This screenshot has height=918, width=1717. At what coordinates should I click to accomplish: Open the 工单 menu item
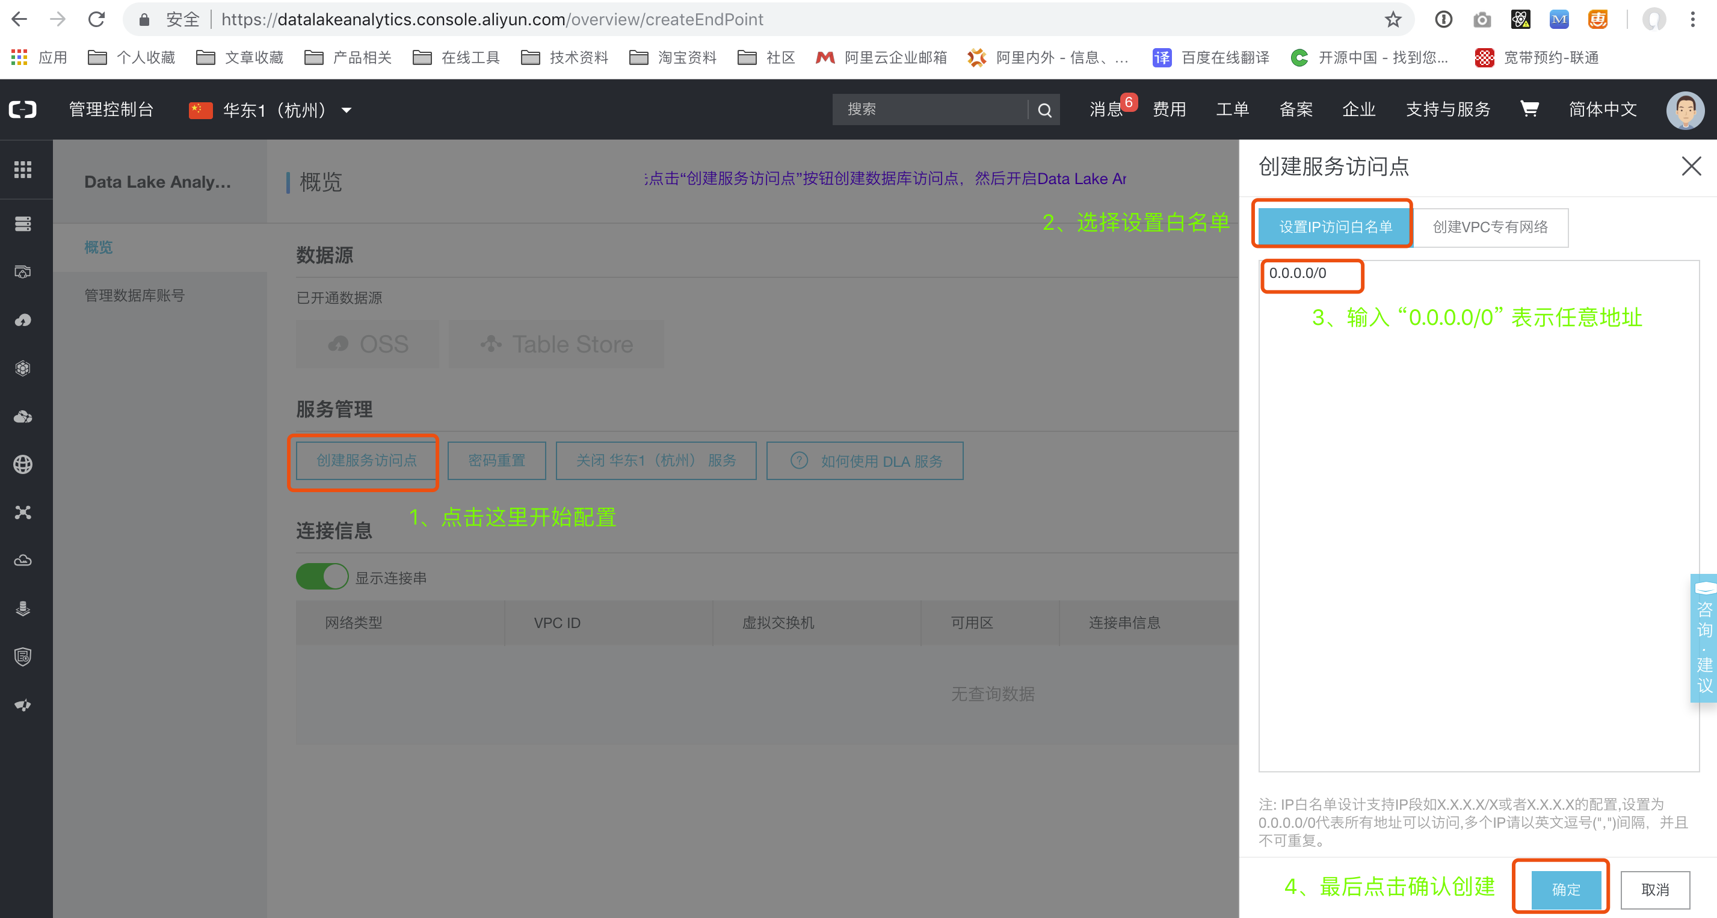tap(1233, 109)
